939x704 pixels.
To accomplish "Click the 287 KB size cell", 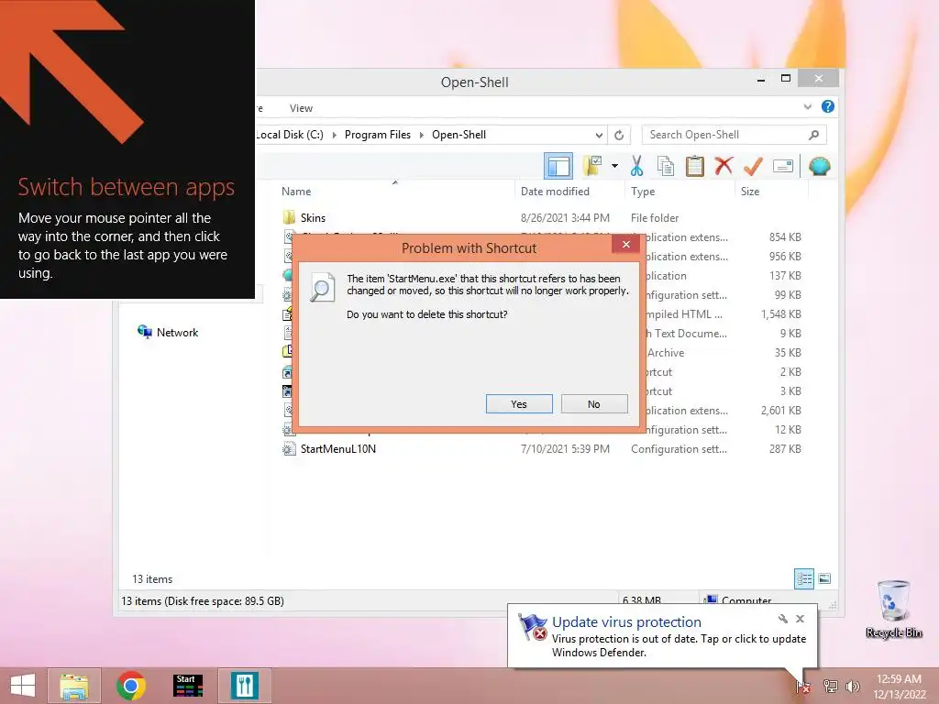I will [x=785, y=449].
